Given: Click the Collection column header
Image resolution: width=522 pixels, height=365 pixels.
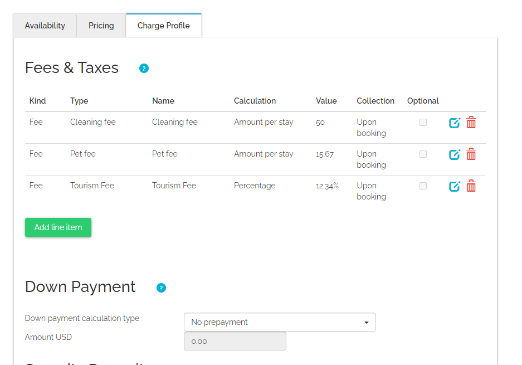Looking at the screenshot, I should [375, 101].
